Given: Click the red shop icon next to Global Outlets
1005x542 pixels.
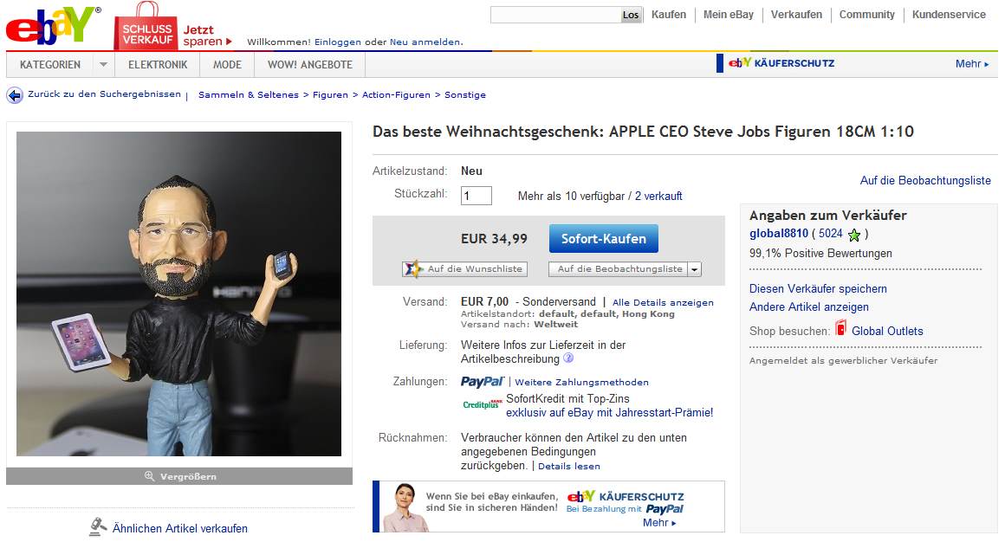Looking at the screenshot, I should 841,328.
